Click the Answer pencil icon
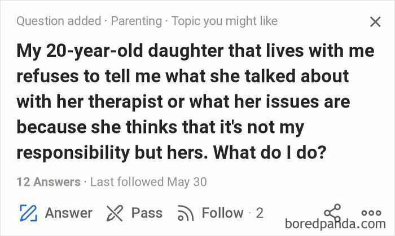The image size is (395, 236). 28,213
